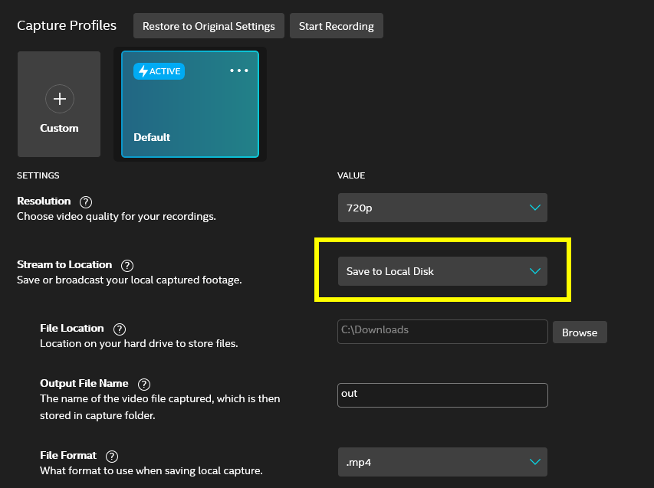Open help tooltip for Resolution
Viewport: 654px width, 488px height.
[x=86, y=202]
